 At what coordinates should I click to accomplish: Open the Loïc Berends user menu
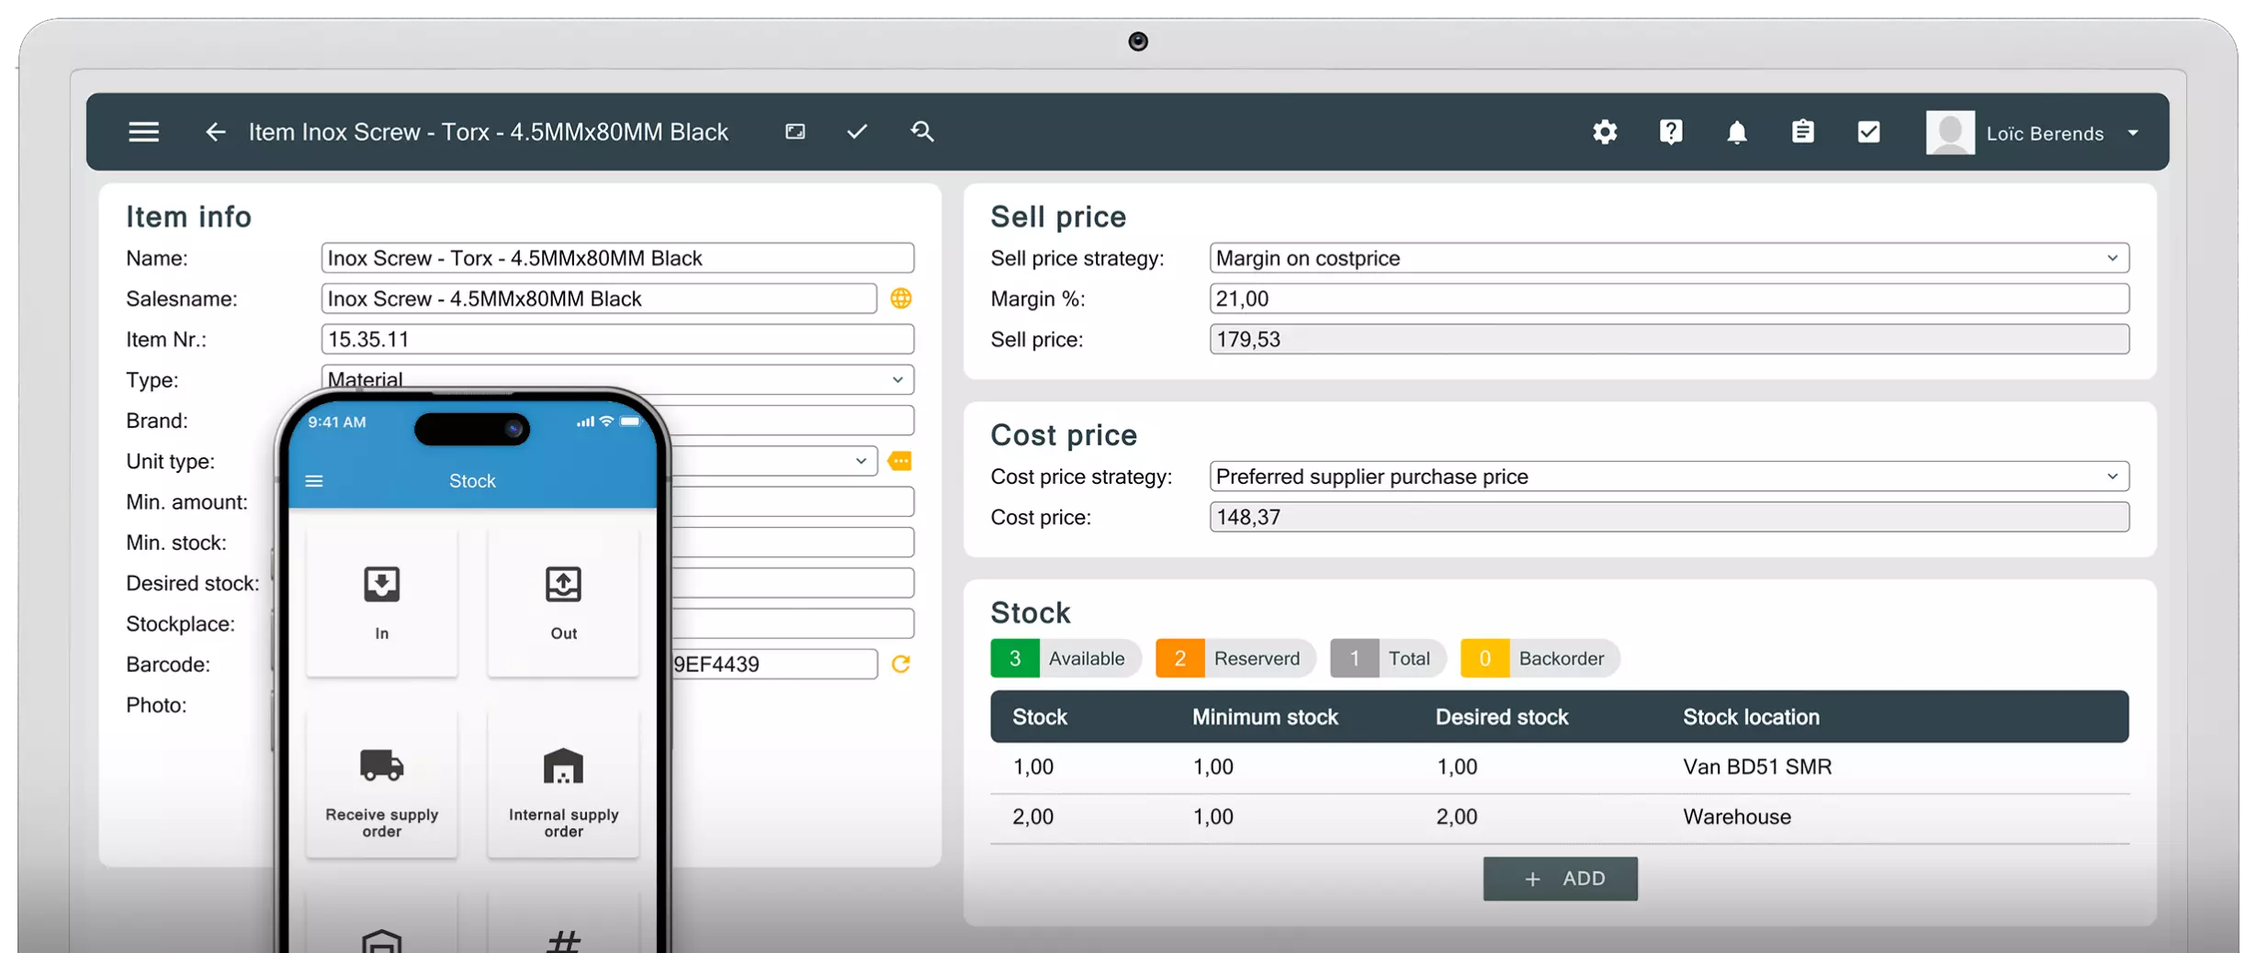2034,133
